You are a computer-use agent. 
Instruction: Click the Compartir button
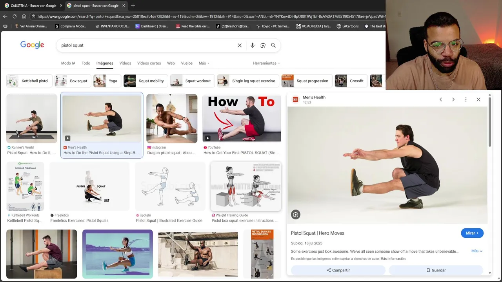(x=338, y=270)
